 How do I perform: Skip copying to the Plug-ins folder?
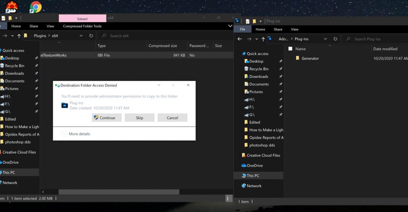(x=139, y=117)
